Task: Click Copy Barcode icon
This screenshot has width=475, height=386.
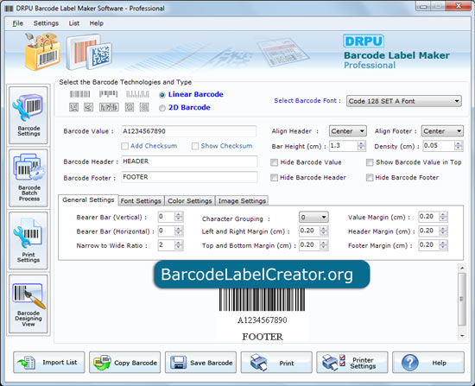Action: tap(102, 363)
